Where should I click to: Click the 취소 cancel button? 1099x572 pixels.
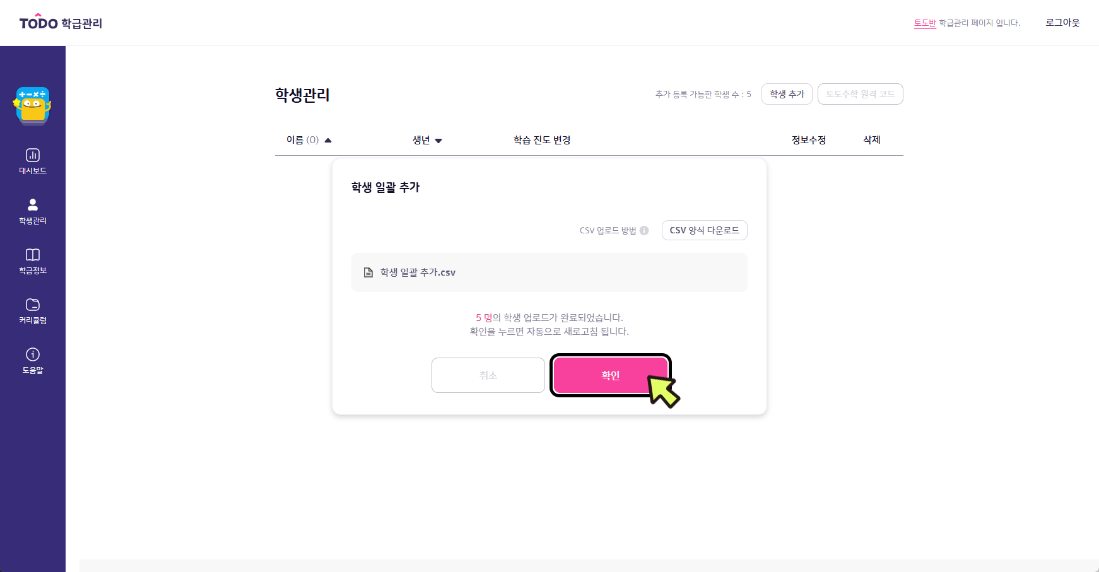488,375
